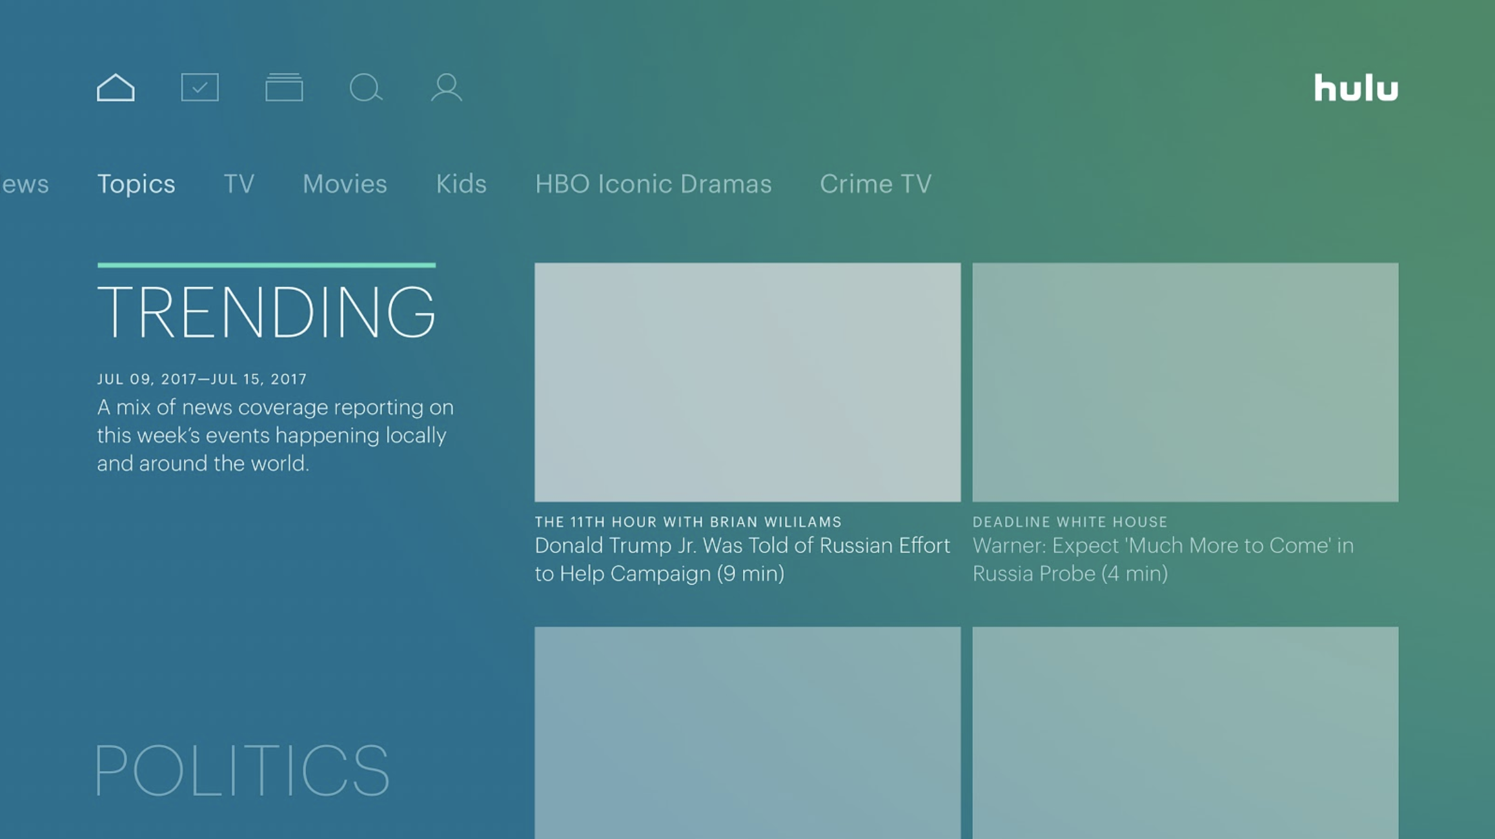
Task: Open the Warner Russia Probe story title
Action: pyautogui.click(x=1162, y=559)
